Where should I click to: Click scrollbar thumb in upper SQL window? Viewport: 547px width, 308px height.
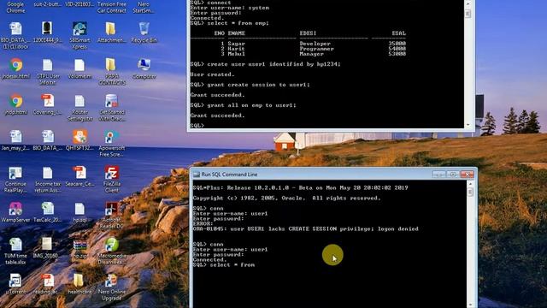(x=468, y=14)
